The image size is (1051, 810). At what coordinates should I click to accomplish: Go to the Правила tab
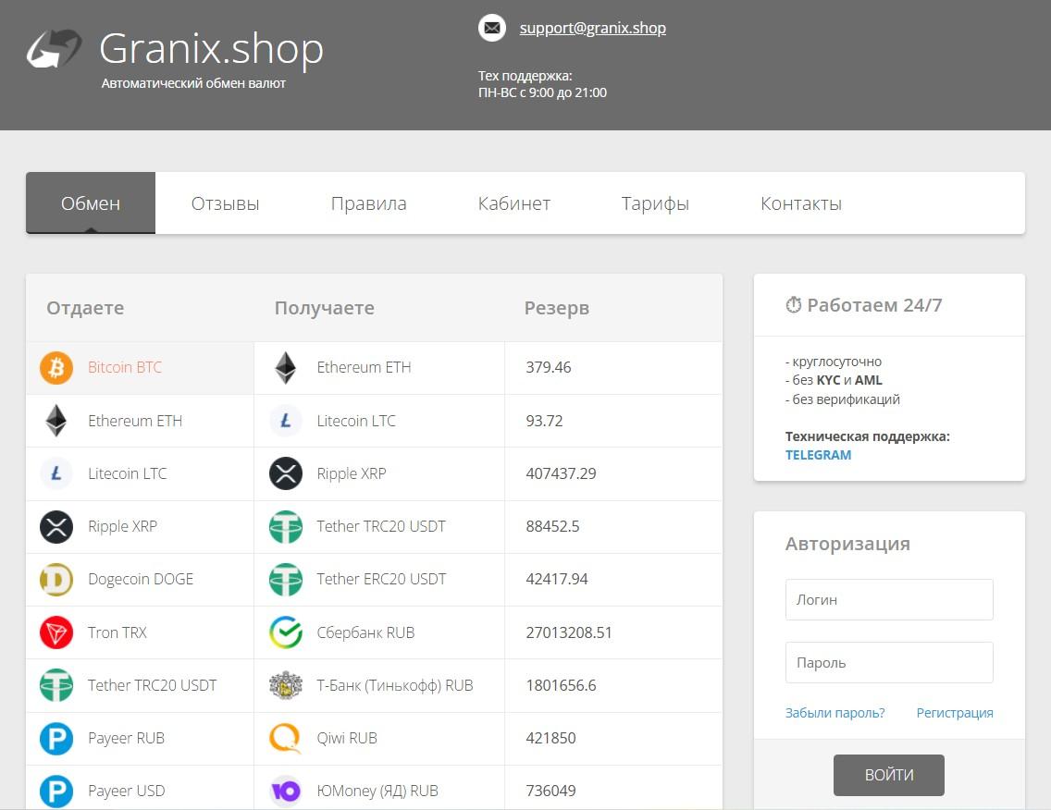point(368,203)
